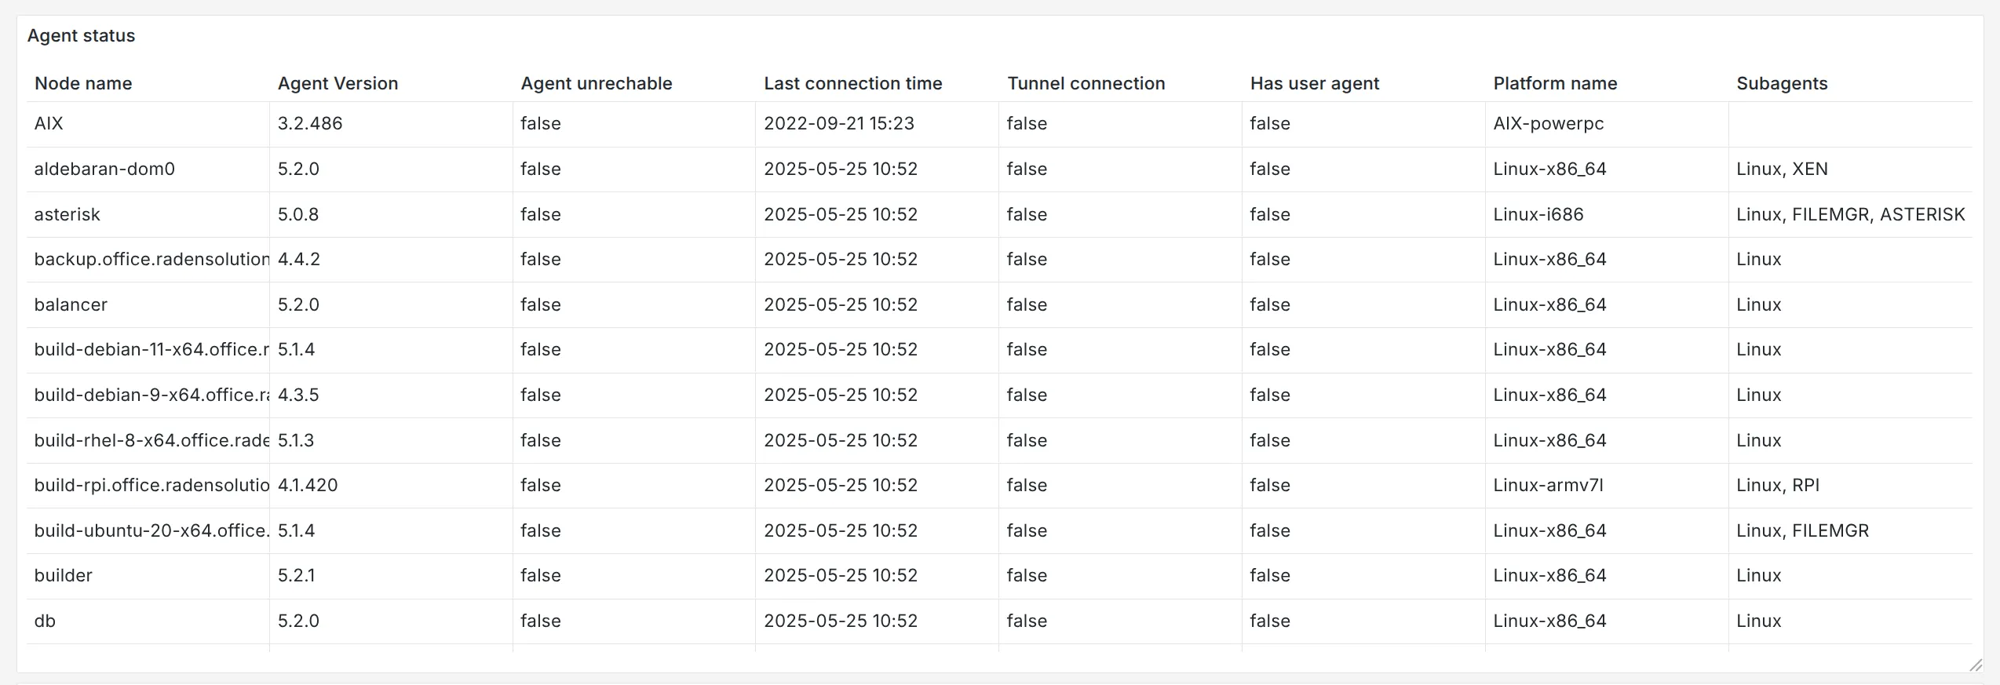
Task: Click the build-rpi node name
Action: point(149,485)
